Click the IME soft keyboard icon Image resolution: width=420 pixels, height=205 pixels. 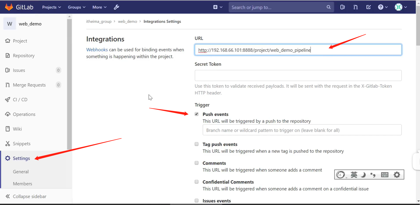tap(385, 175)
